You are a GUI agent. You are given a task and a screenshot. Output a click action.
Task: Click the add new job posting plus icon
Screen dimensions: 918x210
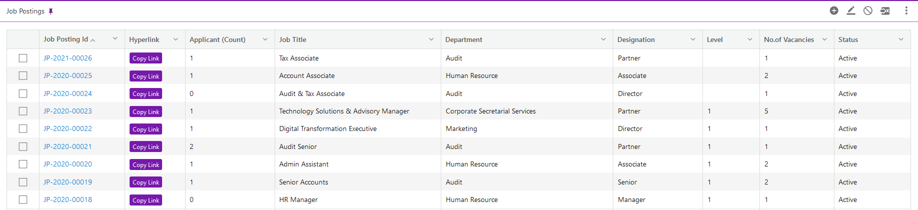pos(834,10)
